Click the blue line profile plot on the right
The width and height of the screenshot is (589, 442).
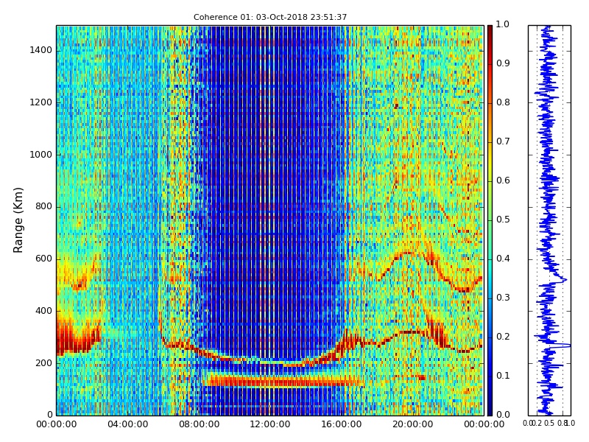(x=549, y=220)
